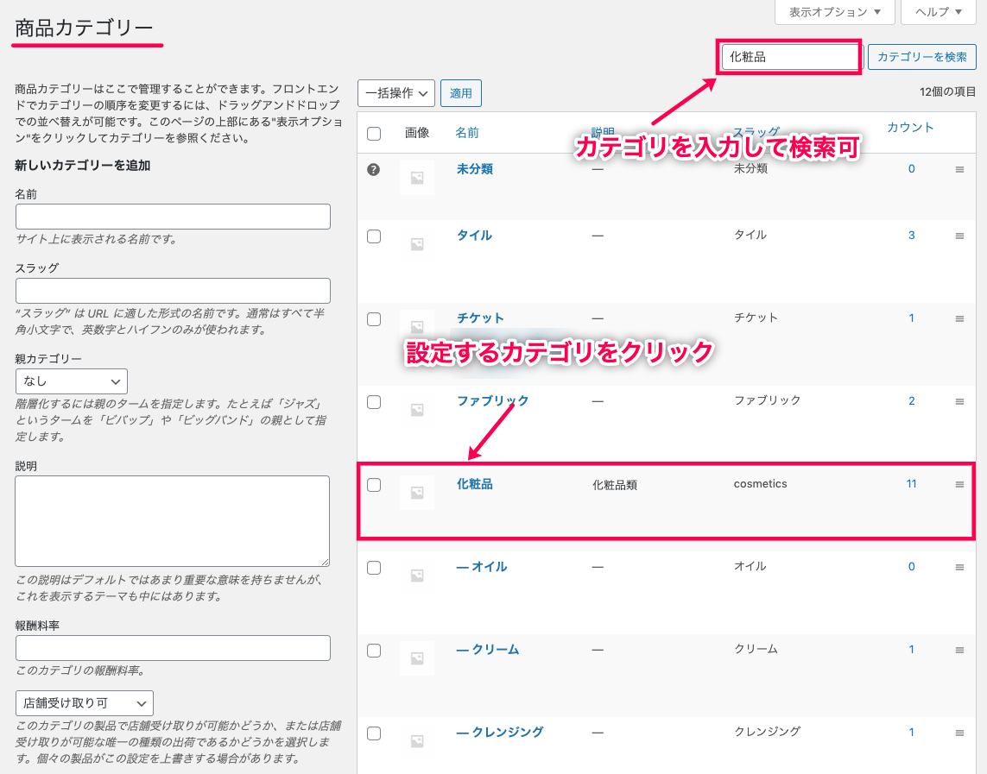
Task: Click the 化粧品類 description text
Action: click(615, 485)
